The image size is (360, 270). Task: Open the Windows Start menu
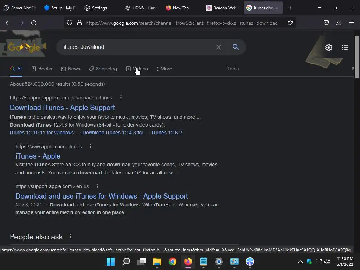110,262
